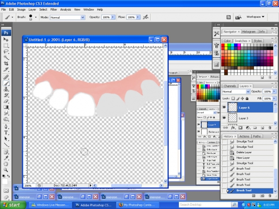Click the delete layer trash icon
The image size is (279, 209).
[270, 128]
